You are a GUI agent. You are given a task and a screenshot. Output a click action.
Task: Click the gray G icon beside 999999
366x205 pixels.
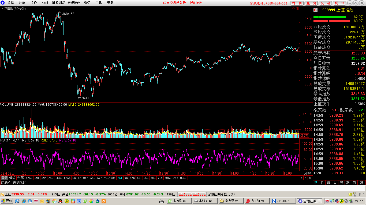click(315, 10)
